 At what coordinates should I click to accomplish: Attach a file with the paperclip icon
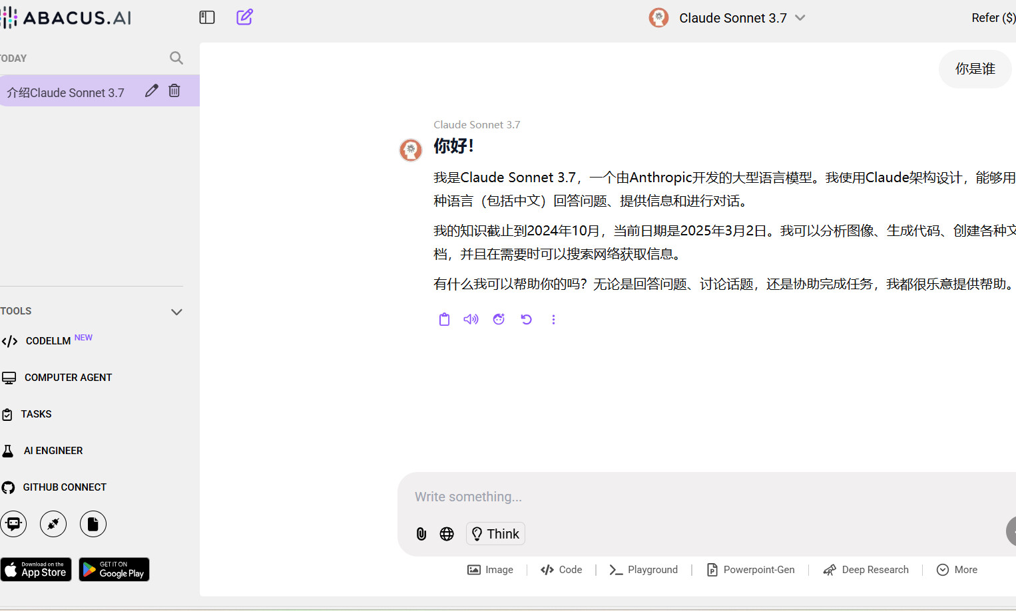tap(420, 533)
